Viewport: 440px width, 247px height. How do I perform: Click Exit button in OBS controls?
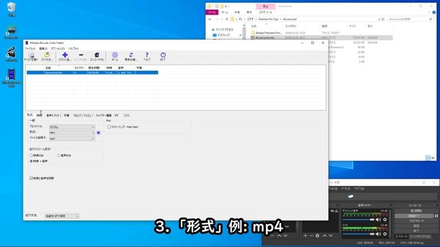(416, 231)
